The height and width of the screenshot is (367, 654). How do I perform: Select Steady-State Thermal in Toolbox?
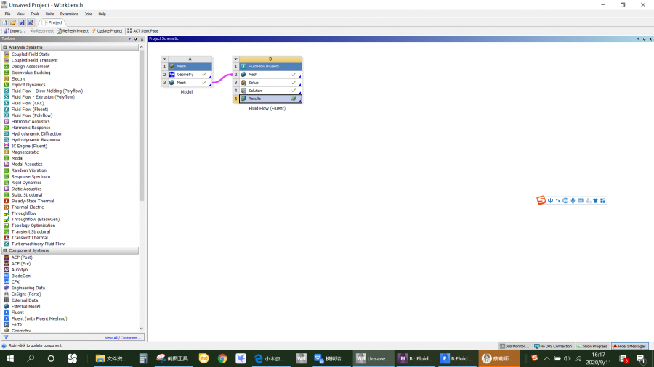pyautogui.click(x=33, y=201)
